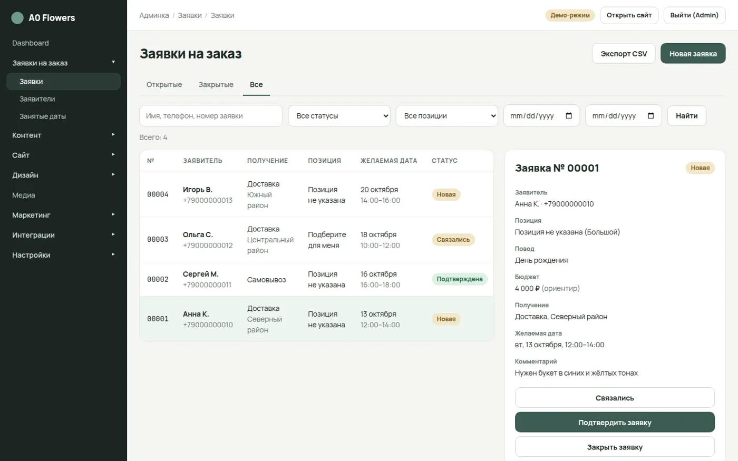Viewport: 738px width, 461px height.
Task: Collapse the Заявки на заказ section arrow
Action: tap(113, 62)
